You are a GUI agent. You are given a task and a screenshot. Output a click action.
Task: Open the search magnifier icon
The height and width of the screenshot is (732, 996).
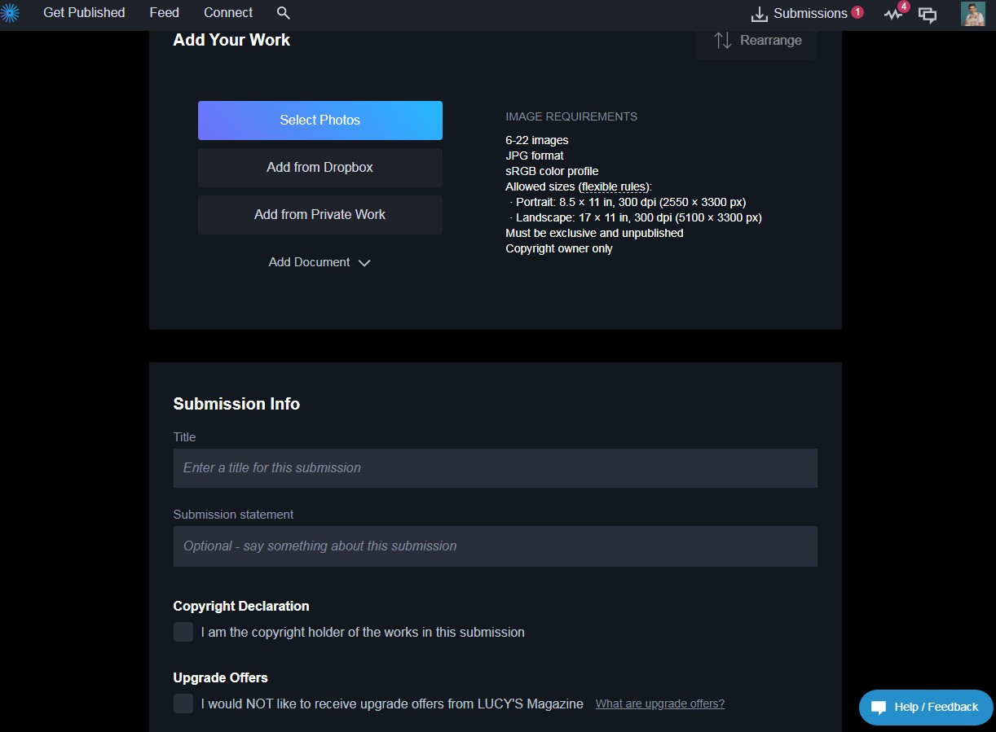pyautogui.click(x=283, y=13)
